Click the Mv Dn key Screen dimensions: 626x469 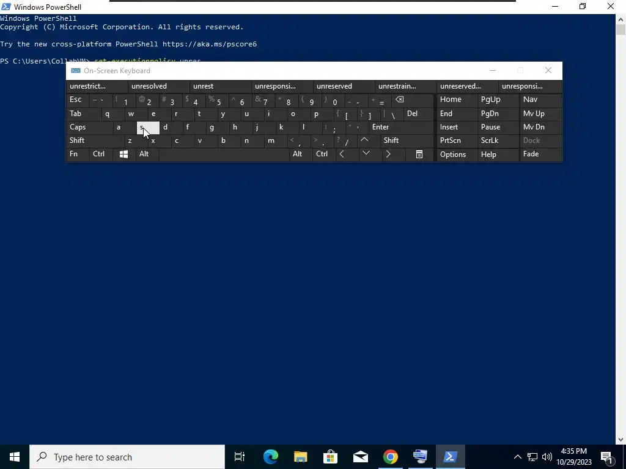tap(540, 127)
